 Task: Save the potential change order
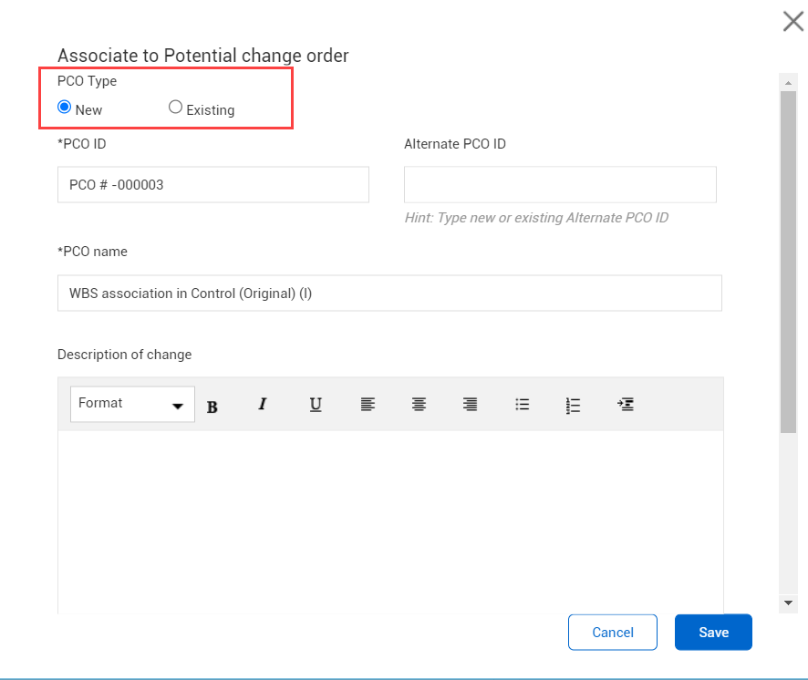(x=713, y=632)
